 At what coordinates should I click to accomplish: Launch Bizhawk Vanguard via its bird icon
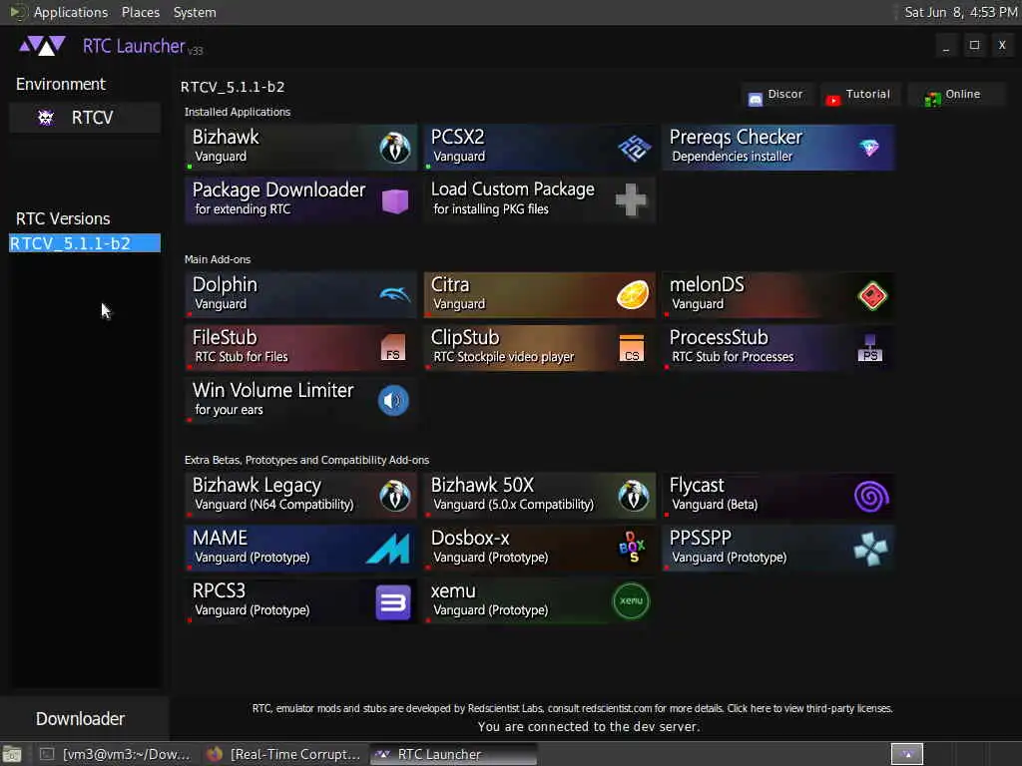(x=394, y=148)
